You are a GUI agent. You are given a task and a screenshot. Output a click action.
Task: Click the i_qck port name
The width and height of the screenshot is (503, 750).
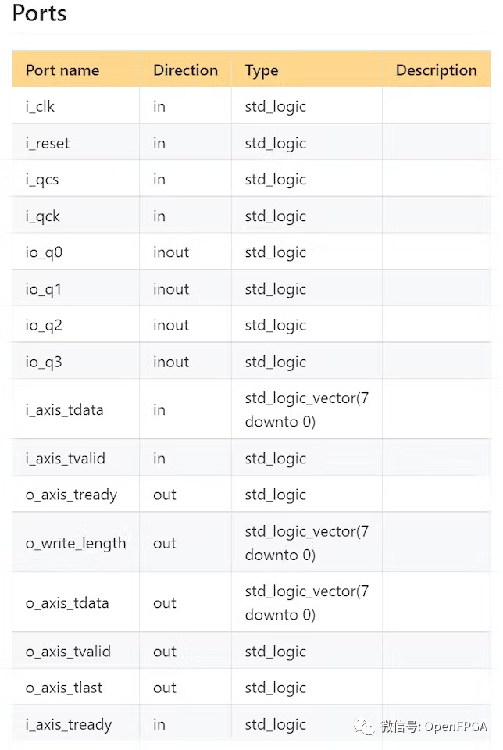pos(42,216)
